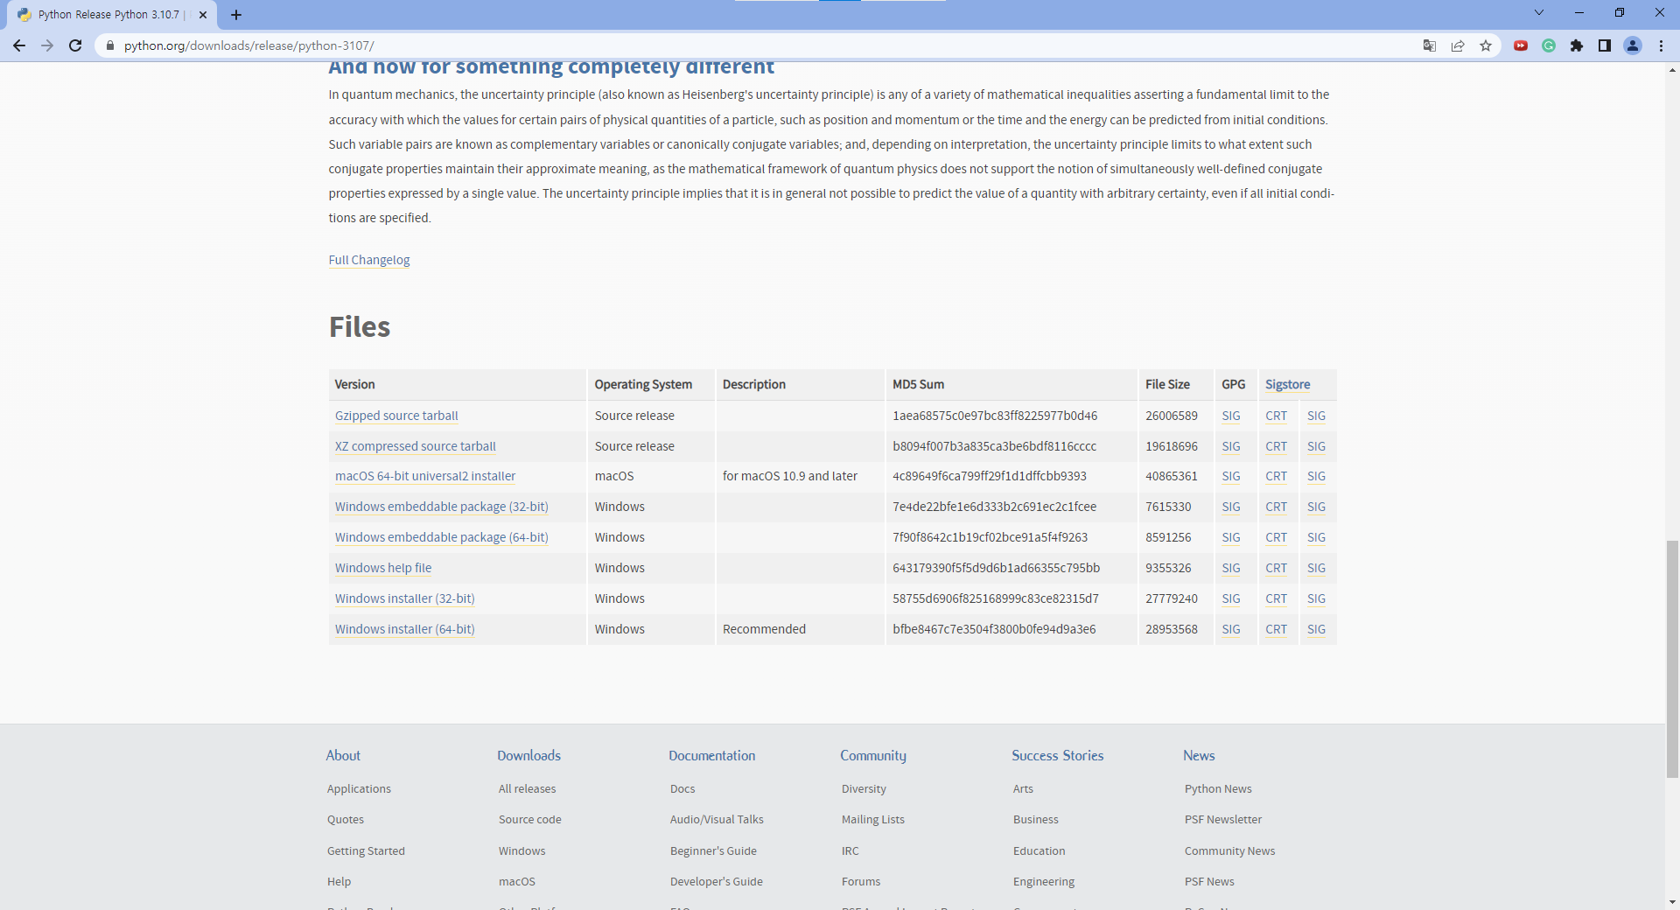Share this page using share icon
This screenshot has width=1680, height=910.
[x=1458, y=45]
